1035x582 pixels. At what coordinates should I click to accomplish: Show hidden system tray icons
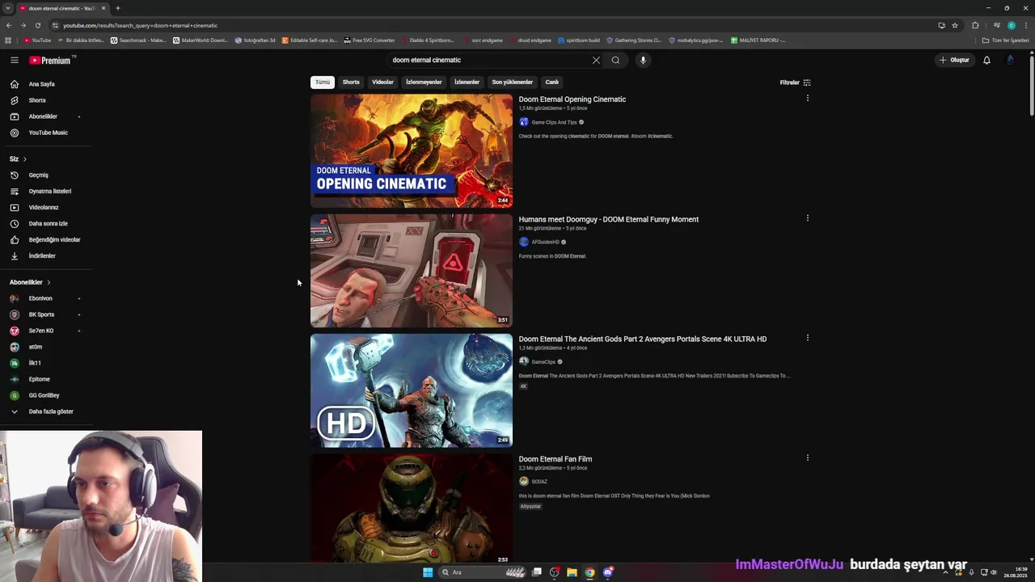pyautogui.click(x=945, y=572)
